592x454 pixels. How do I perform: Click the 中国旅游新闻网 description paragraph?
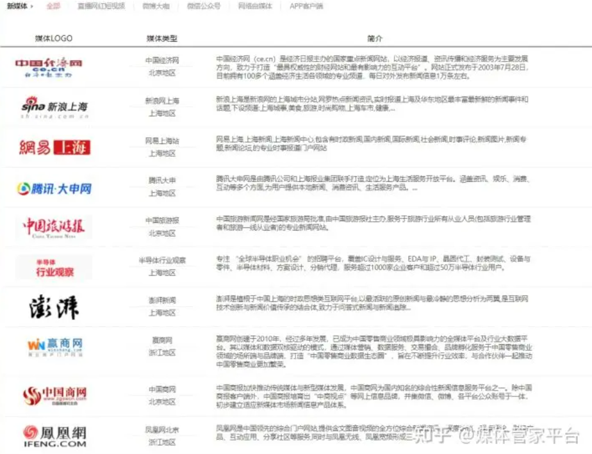point(374,223)
